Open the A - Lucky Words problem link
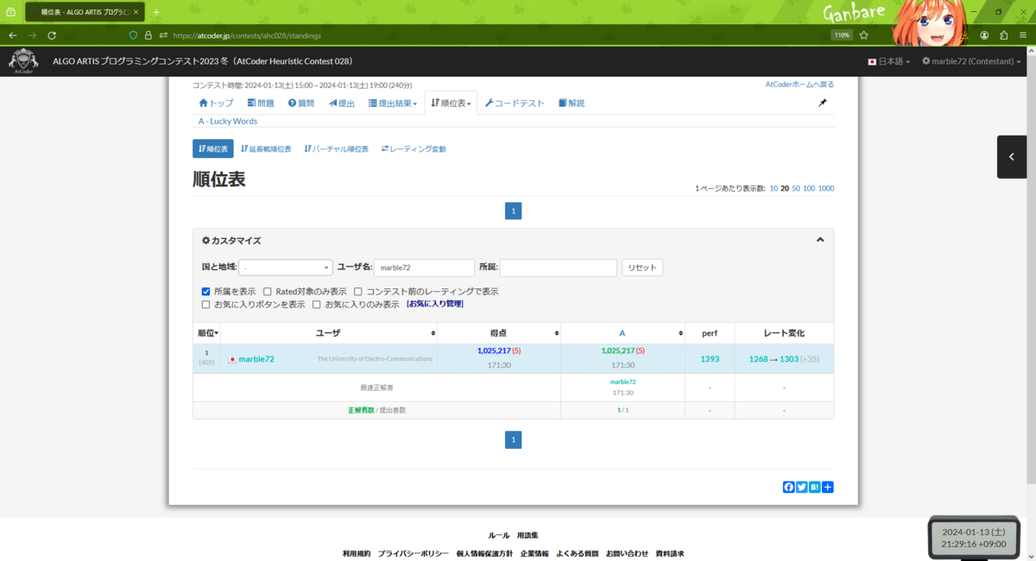This screenshot has width=1036, height=561. click(228, 121)
